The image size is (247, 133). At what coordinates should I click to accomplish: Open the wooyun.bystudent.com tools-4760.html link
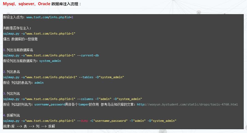pyautogui.click(x=187, y=105)
